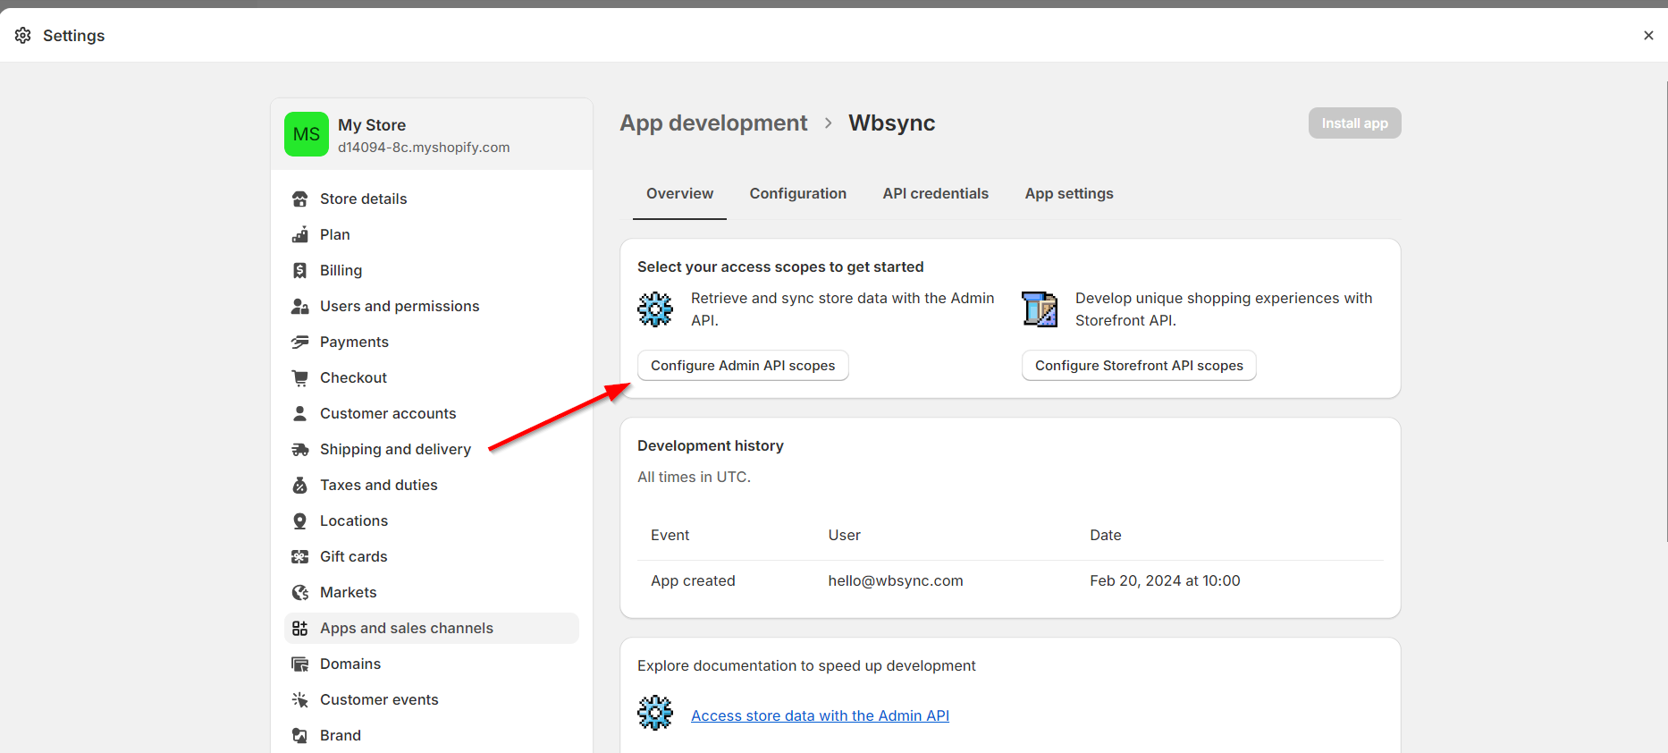1668x753 pixels.
Task: Navigate back via App development breadcrumb
Action: pyautogui.click(x=713, y=123)
